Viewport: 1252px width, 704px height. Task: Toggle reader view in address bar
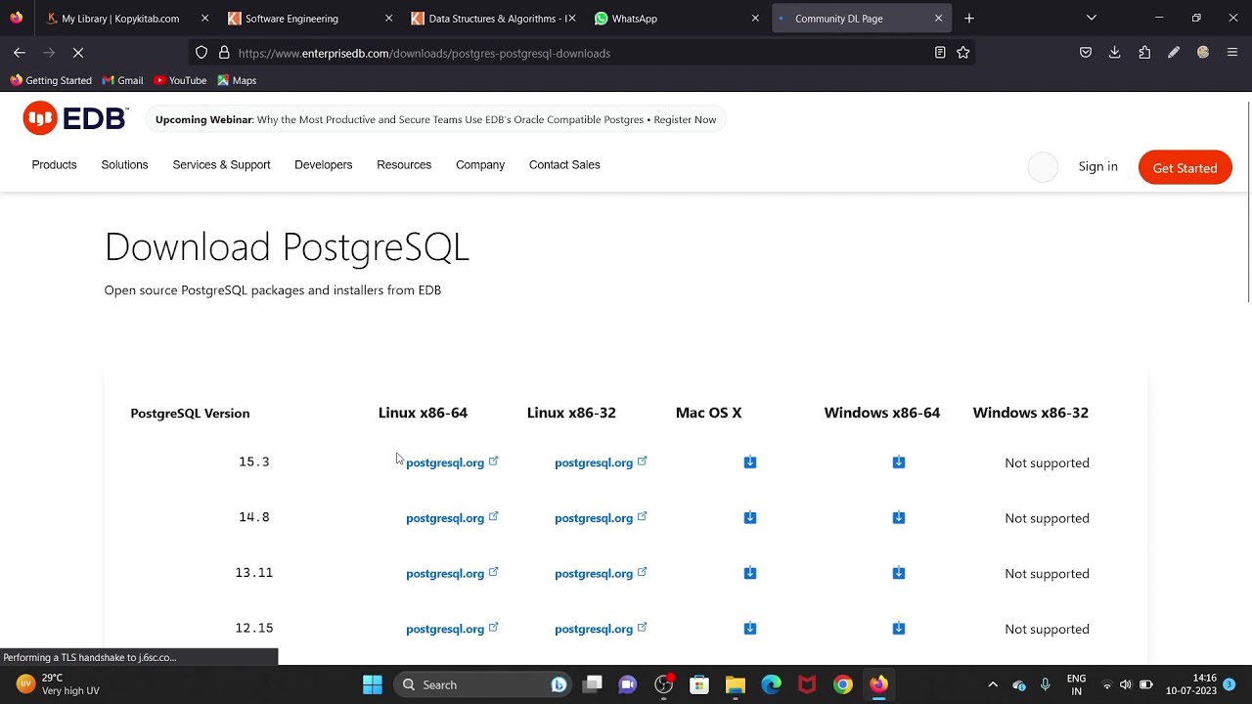(940, 53)
